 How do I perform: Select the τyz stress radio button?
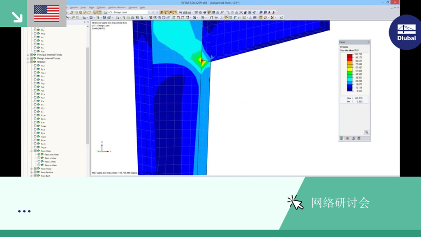point(35,91)
